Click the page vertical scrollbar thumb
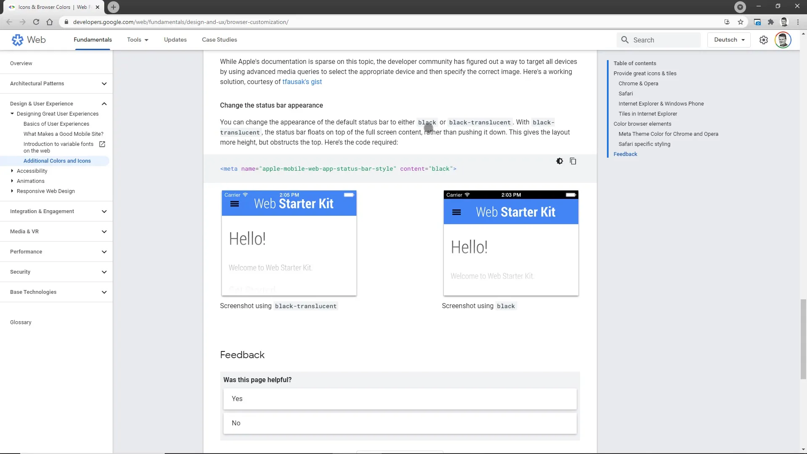 (x=803, y=339)
